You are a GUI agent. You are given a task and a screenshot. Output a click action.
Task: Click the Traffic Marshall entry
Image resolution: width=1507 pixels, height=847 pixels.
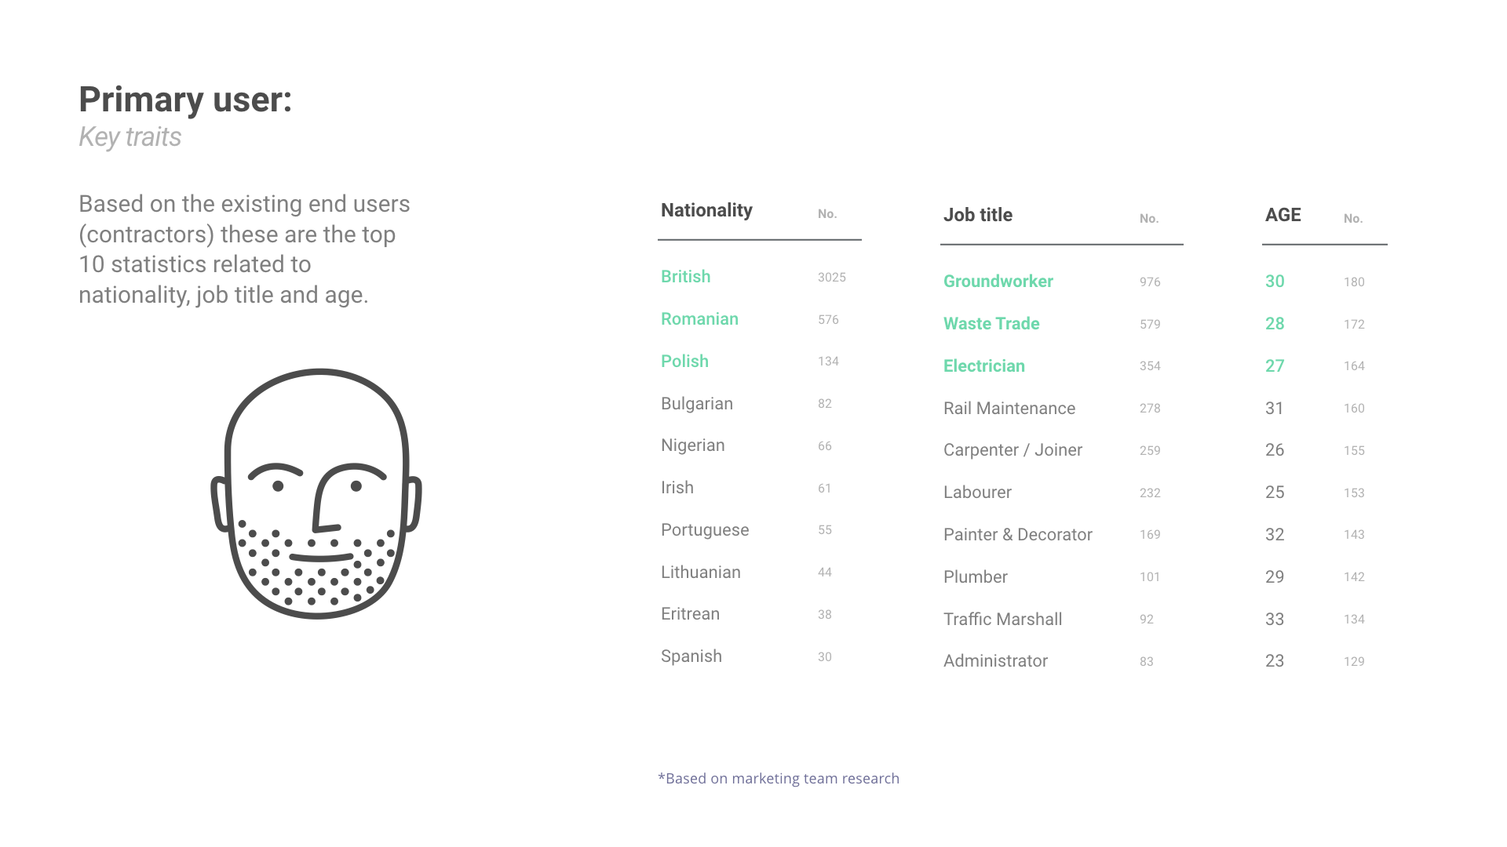pyautogui.click(x=1002, y=620)
